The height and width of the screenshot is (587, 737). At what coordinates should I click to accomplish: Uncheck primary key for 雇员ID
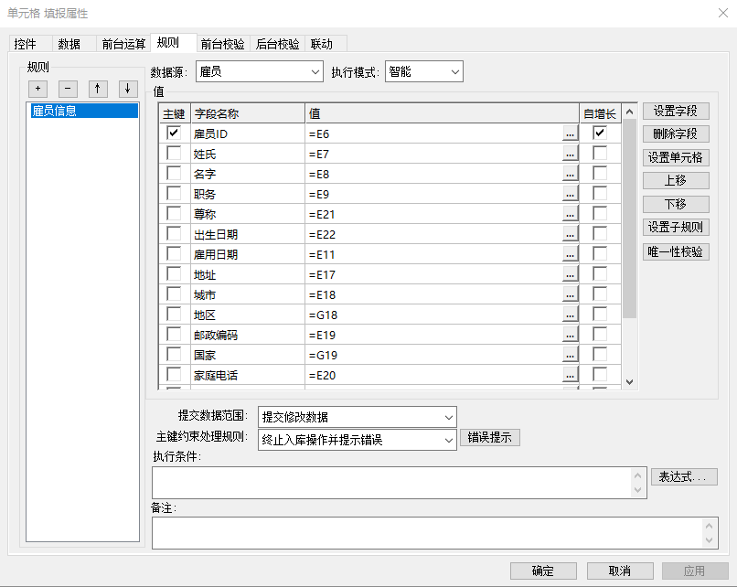[174, 133]
